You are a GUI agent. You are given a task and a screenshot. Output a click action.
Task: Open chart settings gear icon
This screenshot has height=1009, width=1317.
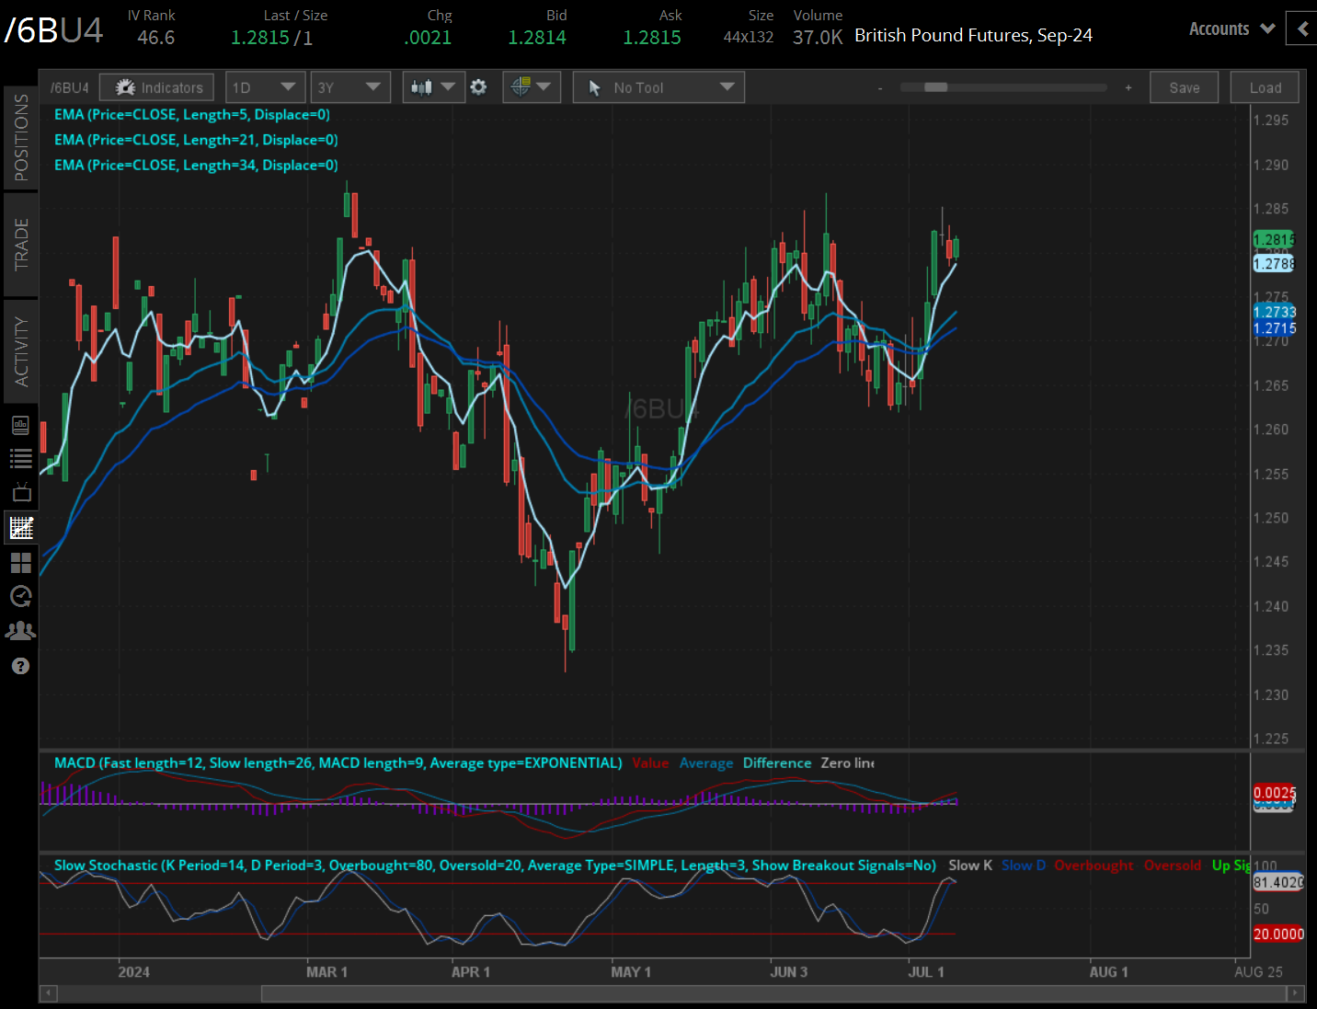(478, 87)
